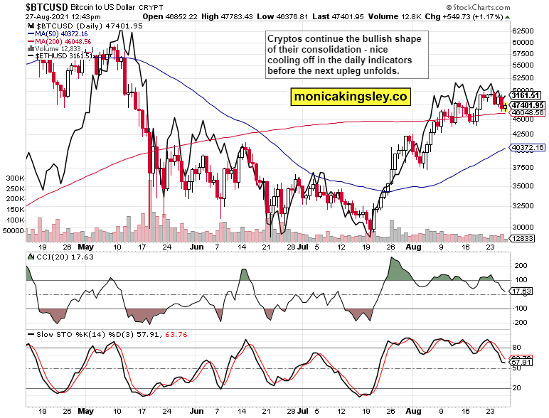Click the 47401.95 last price tag
The width and height of the screenshot is (549, 418).
coord(527,104)
